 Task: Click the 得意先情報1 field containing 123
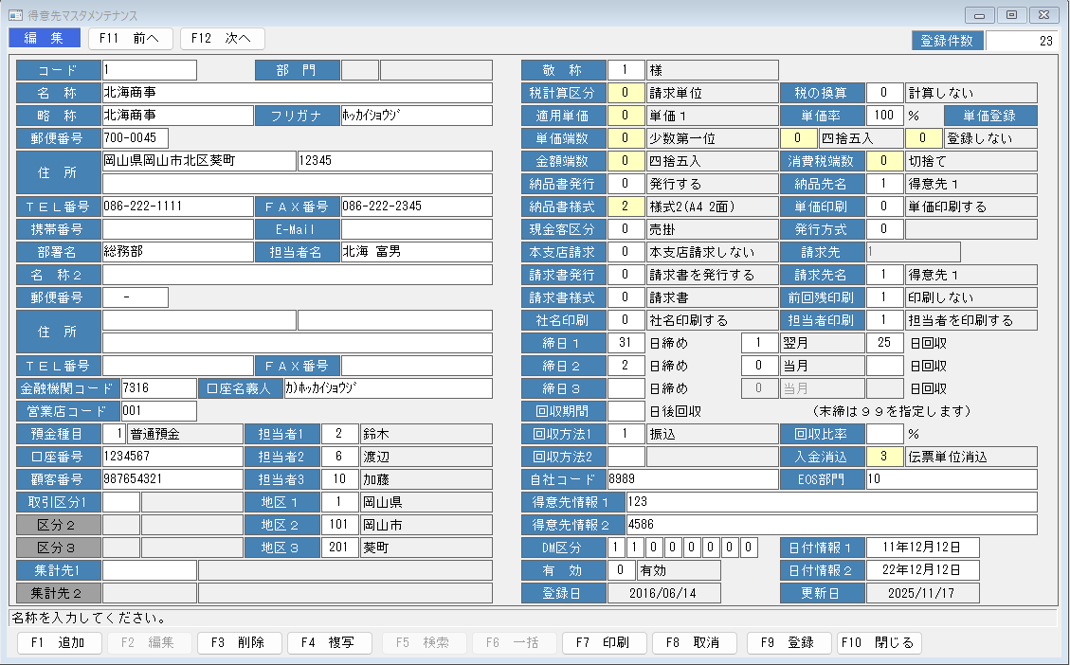830,502
